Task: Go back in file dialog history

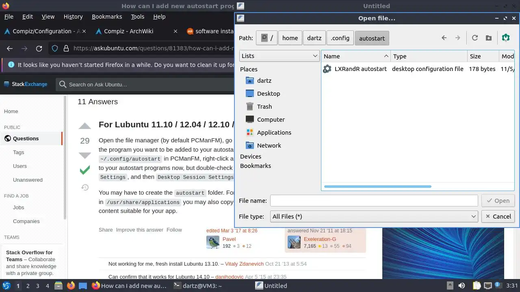Action: coord(444,38)
